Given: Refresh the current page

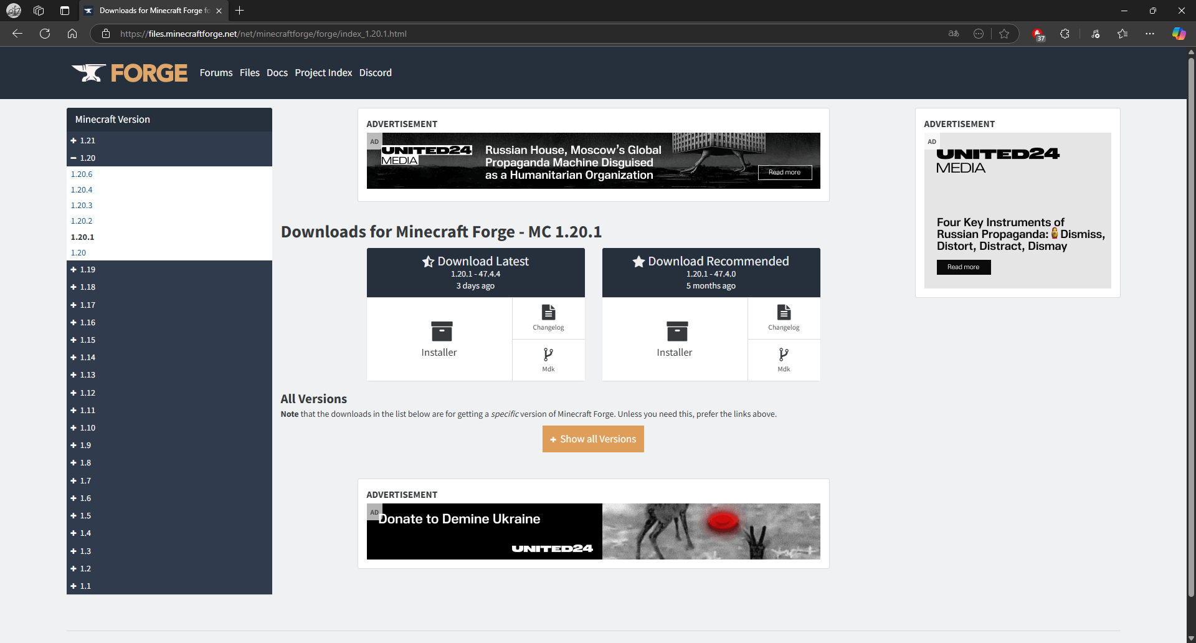Looking at the screenshot, I should [x=45, y=34].
